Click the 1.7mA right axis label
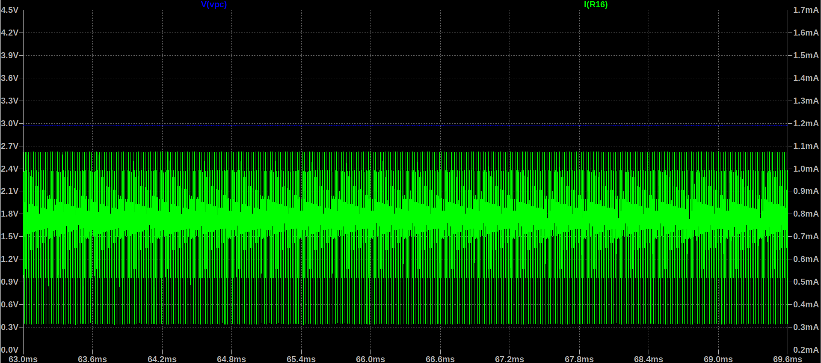 [x=806, y=10]
